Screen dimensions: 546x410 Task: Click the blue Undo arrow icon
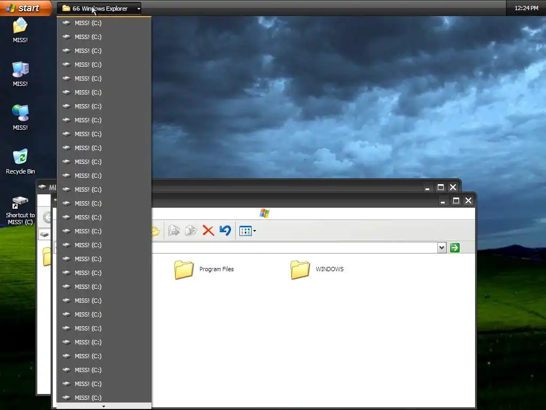point(226,231)
